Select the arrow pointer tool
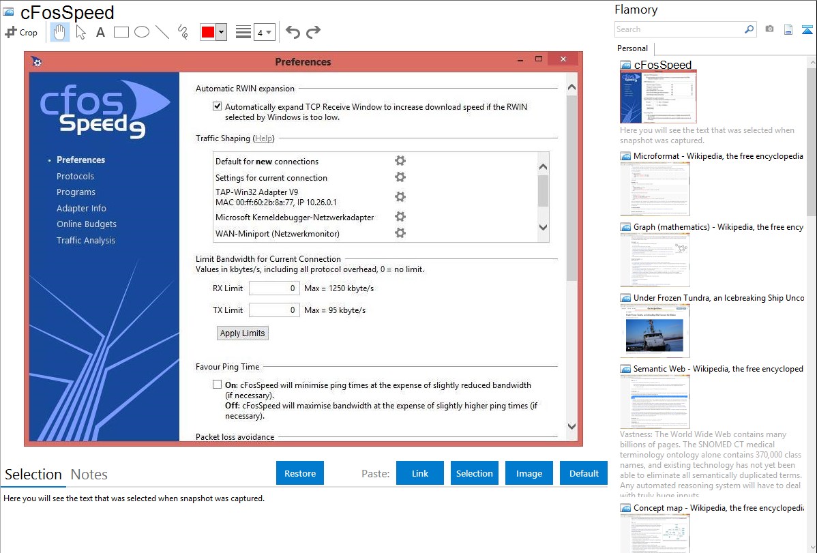817x553 pixels. [x=80, y=32]
